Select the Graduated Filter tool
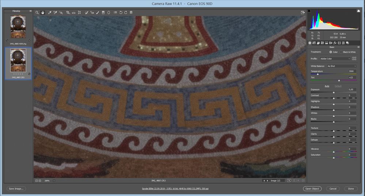The height and width of the screenshot is (196, 365). [103, 12]
